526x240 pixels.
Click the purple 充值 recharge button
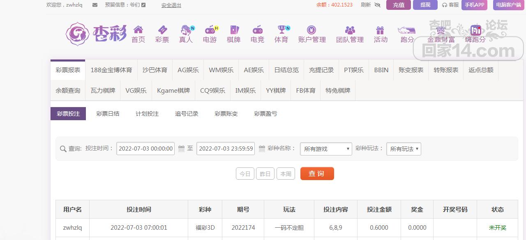coord(398,5)
